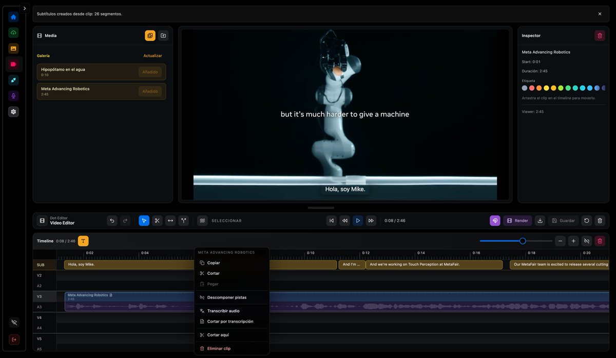The width and height of the screenshot is (616, 358).
Task: Open settings gear in the sidebar
Action: click(13, 111)
